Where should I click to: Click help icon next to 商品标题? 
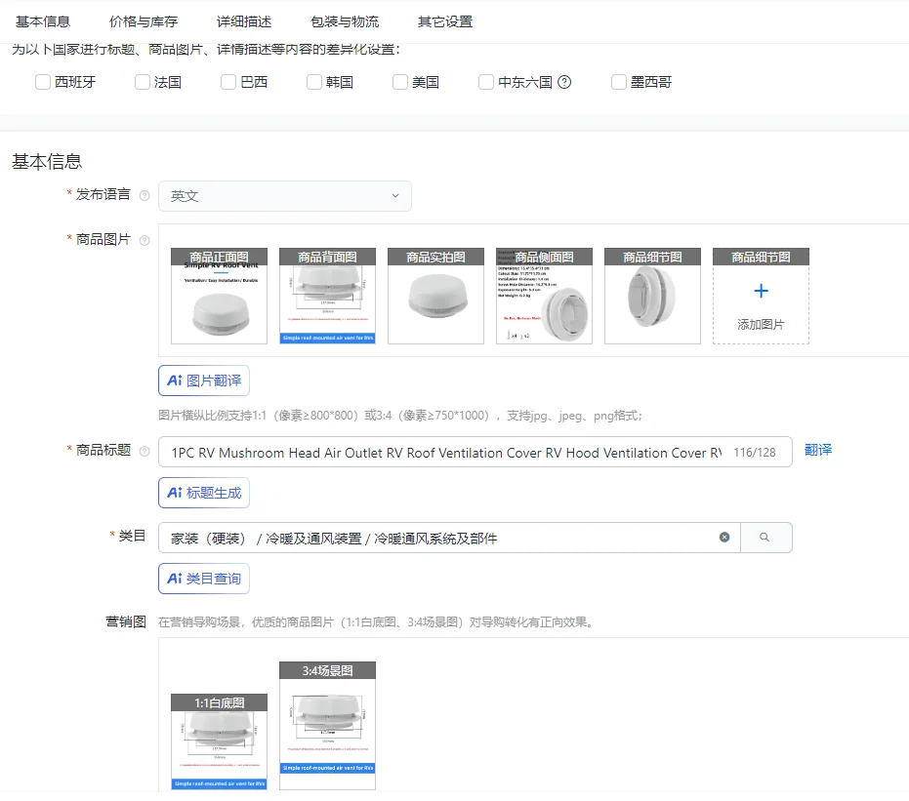pos(145,451)
